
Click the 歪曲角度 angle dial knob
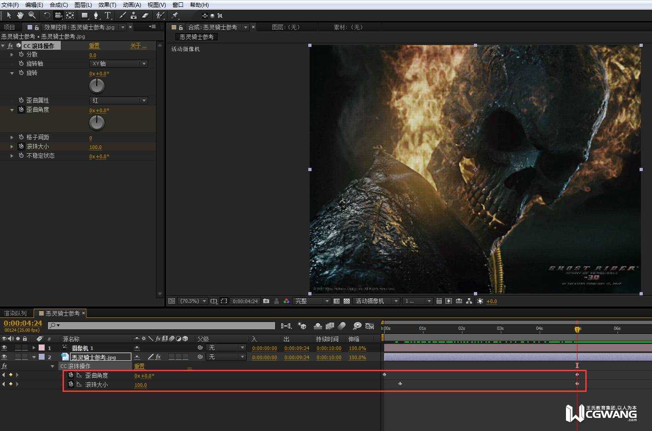(x=97, y=122)
